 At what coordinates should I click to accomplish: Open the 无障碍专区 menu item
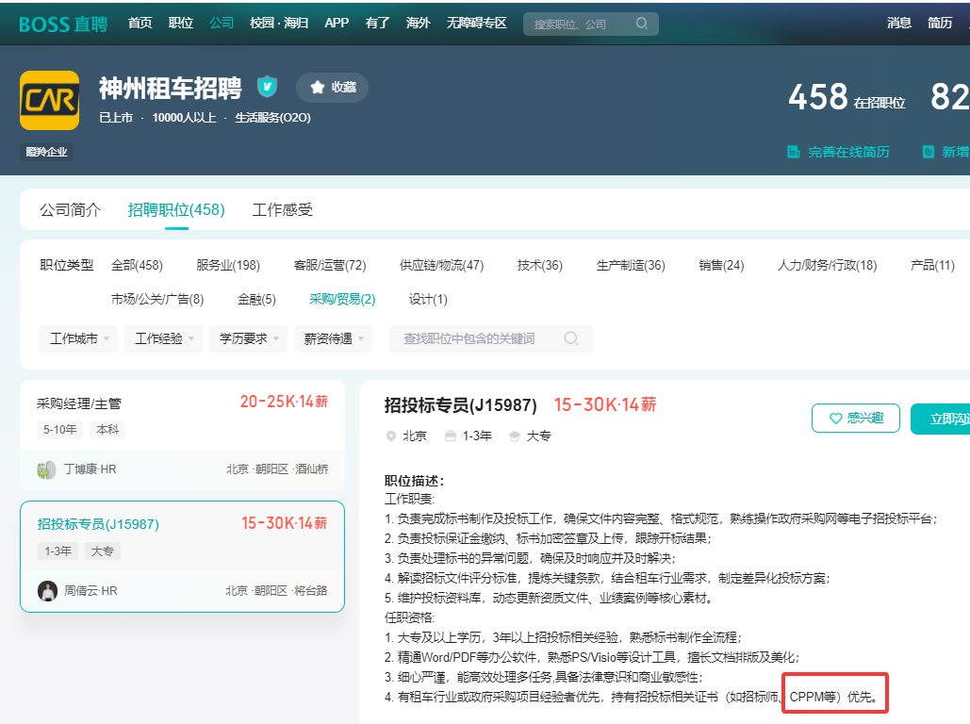pos(477,23)
